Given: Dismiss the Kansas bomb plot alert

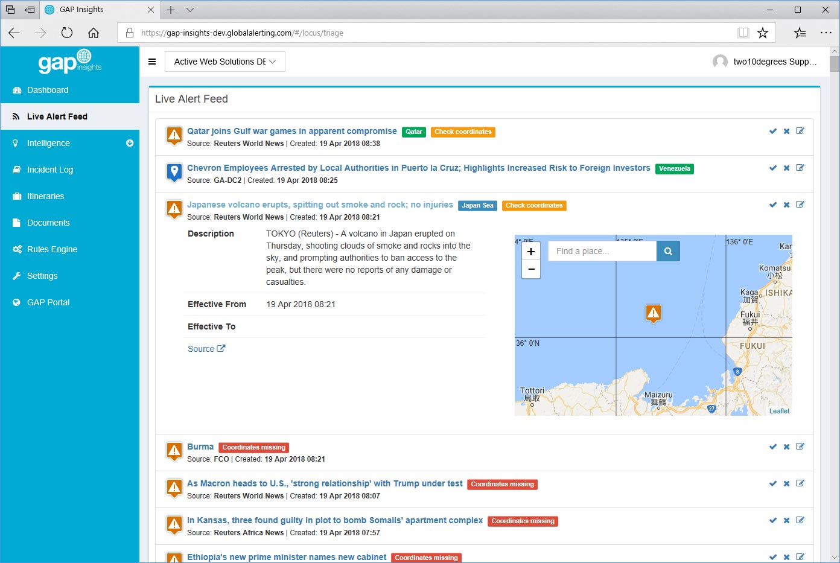Looking at the screenshot, I should coord(786,520).
